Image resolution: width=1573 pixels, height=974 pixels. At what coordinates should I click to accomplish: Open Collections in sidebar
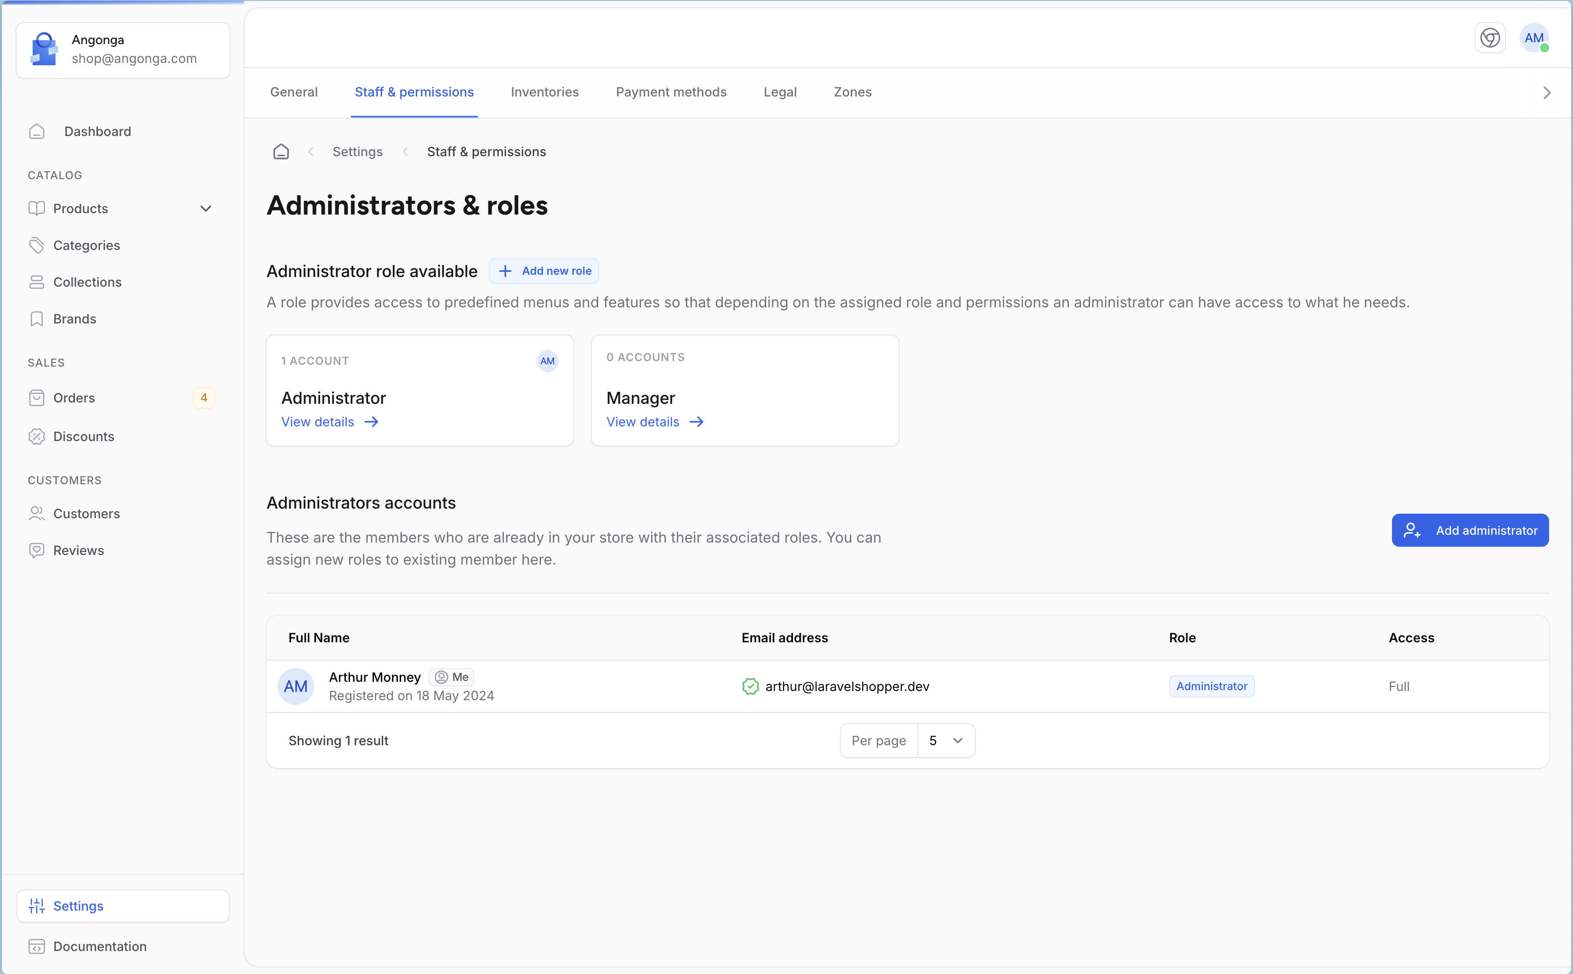point(87,282)
